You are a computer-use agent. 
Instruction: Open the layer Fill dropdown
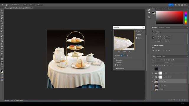[x=173, y=65]
